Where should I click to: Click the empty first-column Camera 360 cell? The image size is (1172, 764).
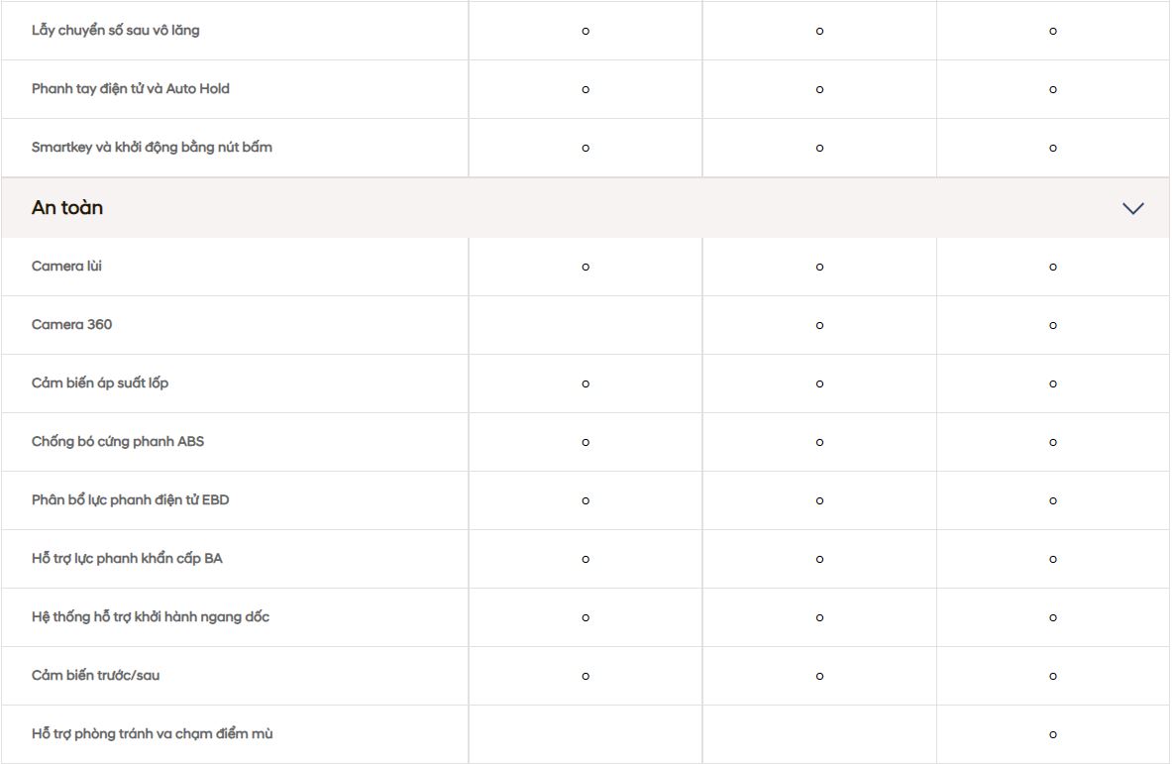click(x=586, y=325)
